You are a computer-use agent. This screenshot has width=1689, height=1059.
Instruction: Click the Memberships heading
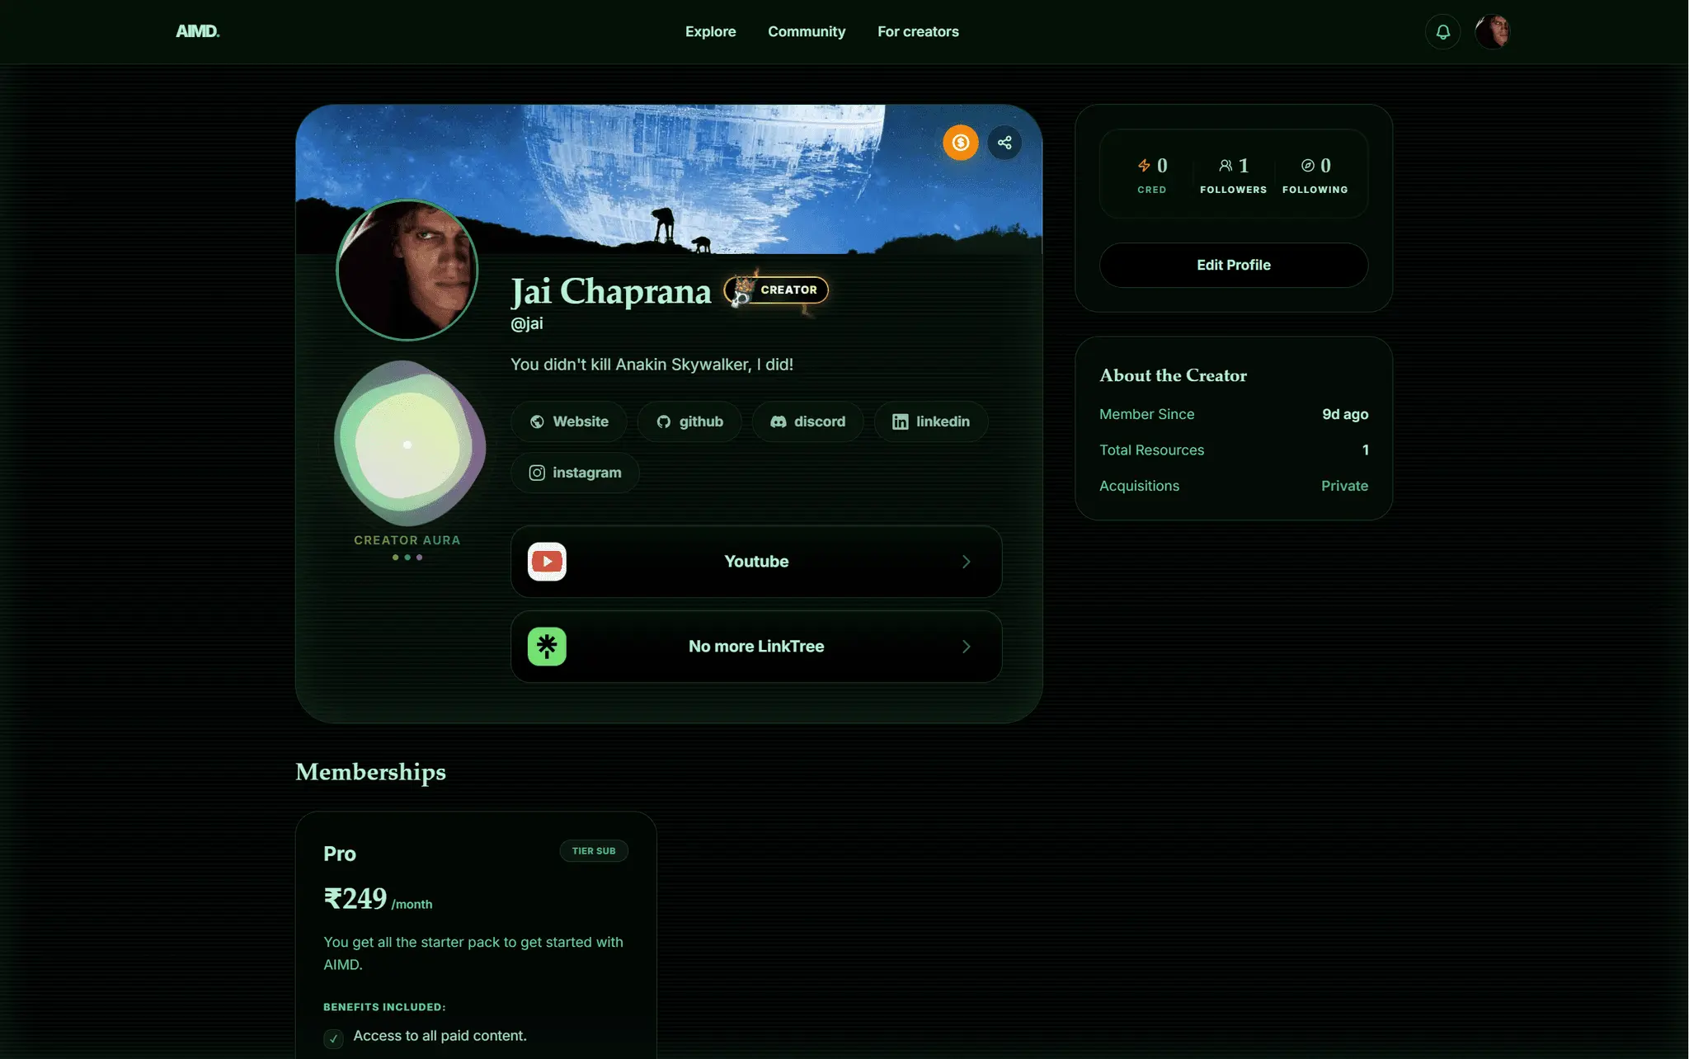tap(370, 772)
